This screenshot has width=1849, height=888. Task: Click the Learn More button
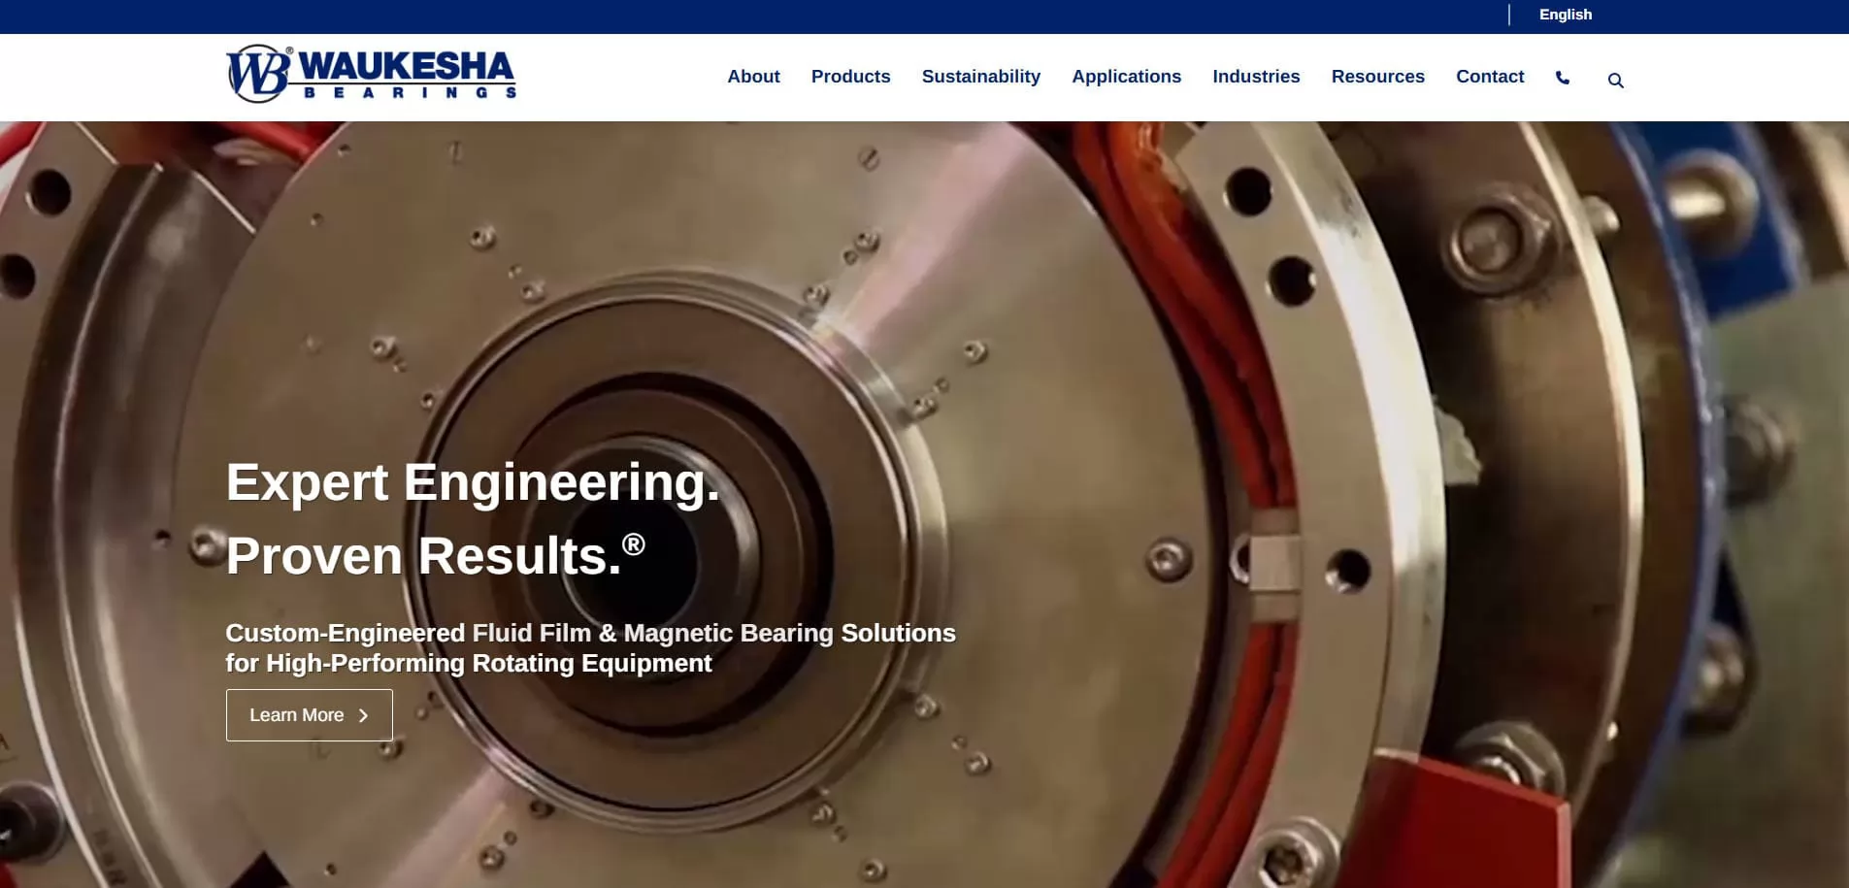coord(310,715)
